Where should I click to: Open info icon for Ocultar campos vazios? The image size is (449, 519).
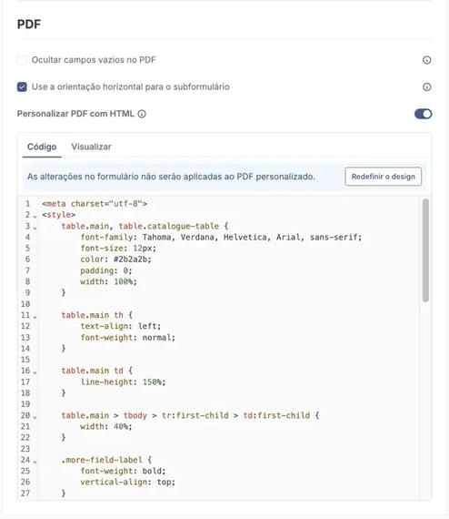426,60
